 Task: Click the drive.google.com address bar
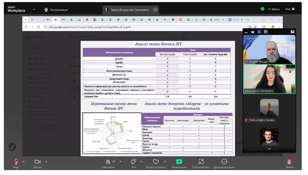click(145, 27)
